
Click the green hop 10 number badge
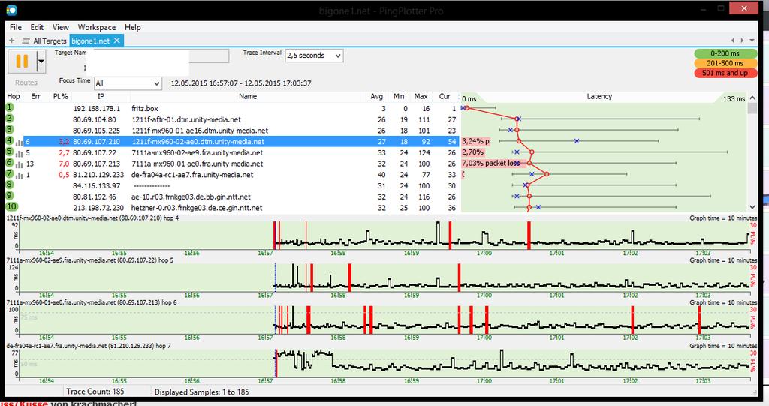[11, 208]
